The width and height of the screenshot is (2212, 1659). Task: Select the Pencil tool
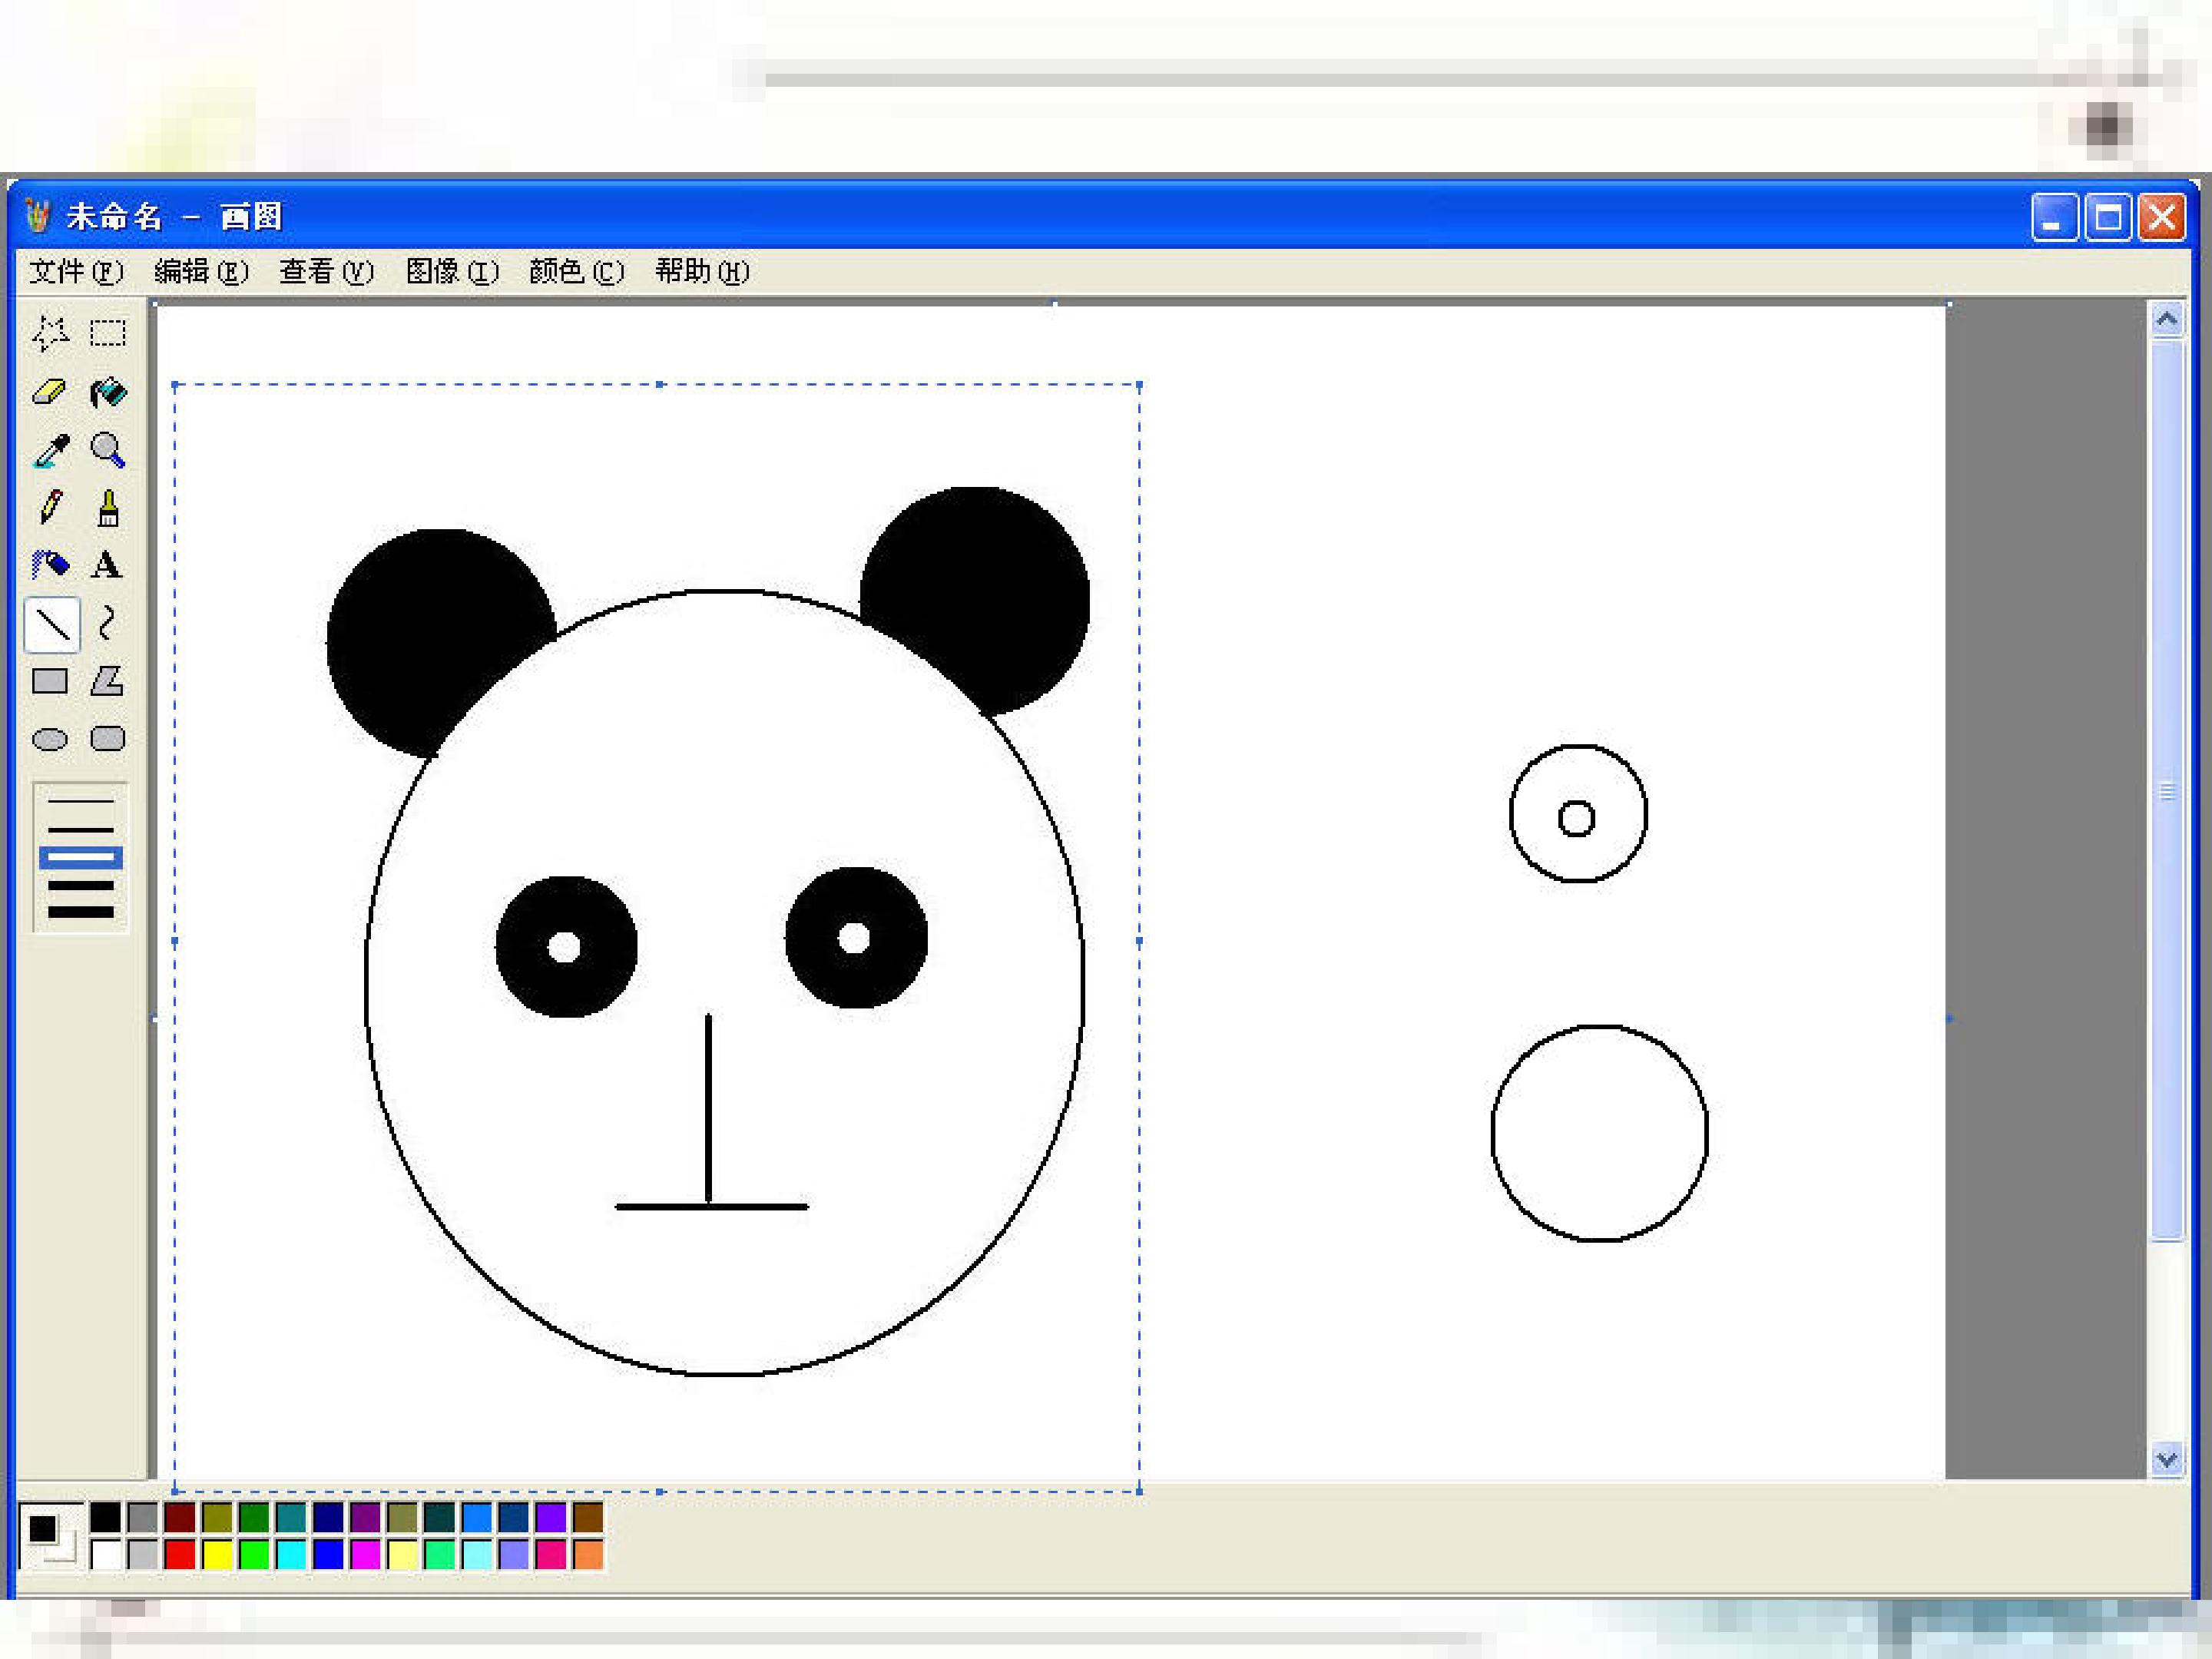(x=50, y=507)
